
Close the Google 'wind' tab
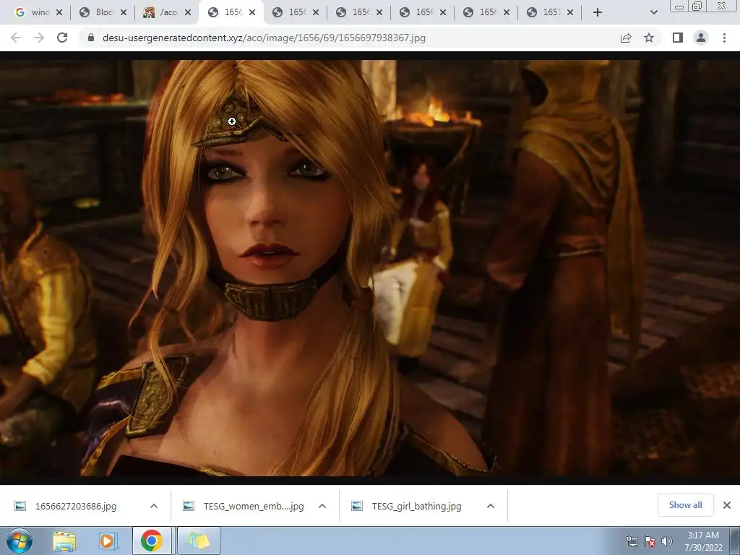(x=59, y=13)
